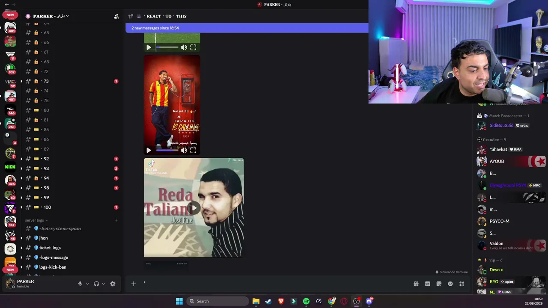Open channel 100

[71, 207]
